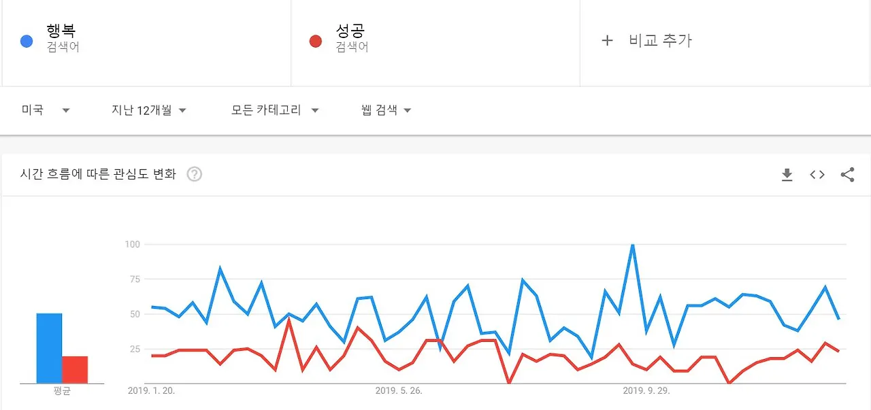Viewport: 871px width, 410px height.
Task: Expand the 모든 카테고리 category dropdown
Action: point(275,109)
